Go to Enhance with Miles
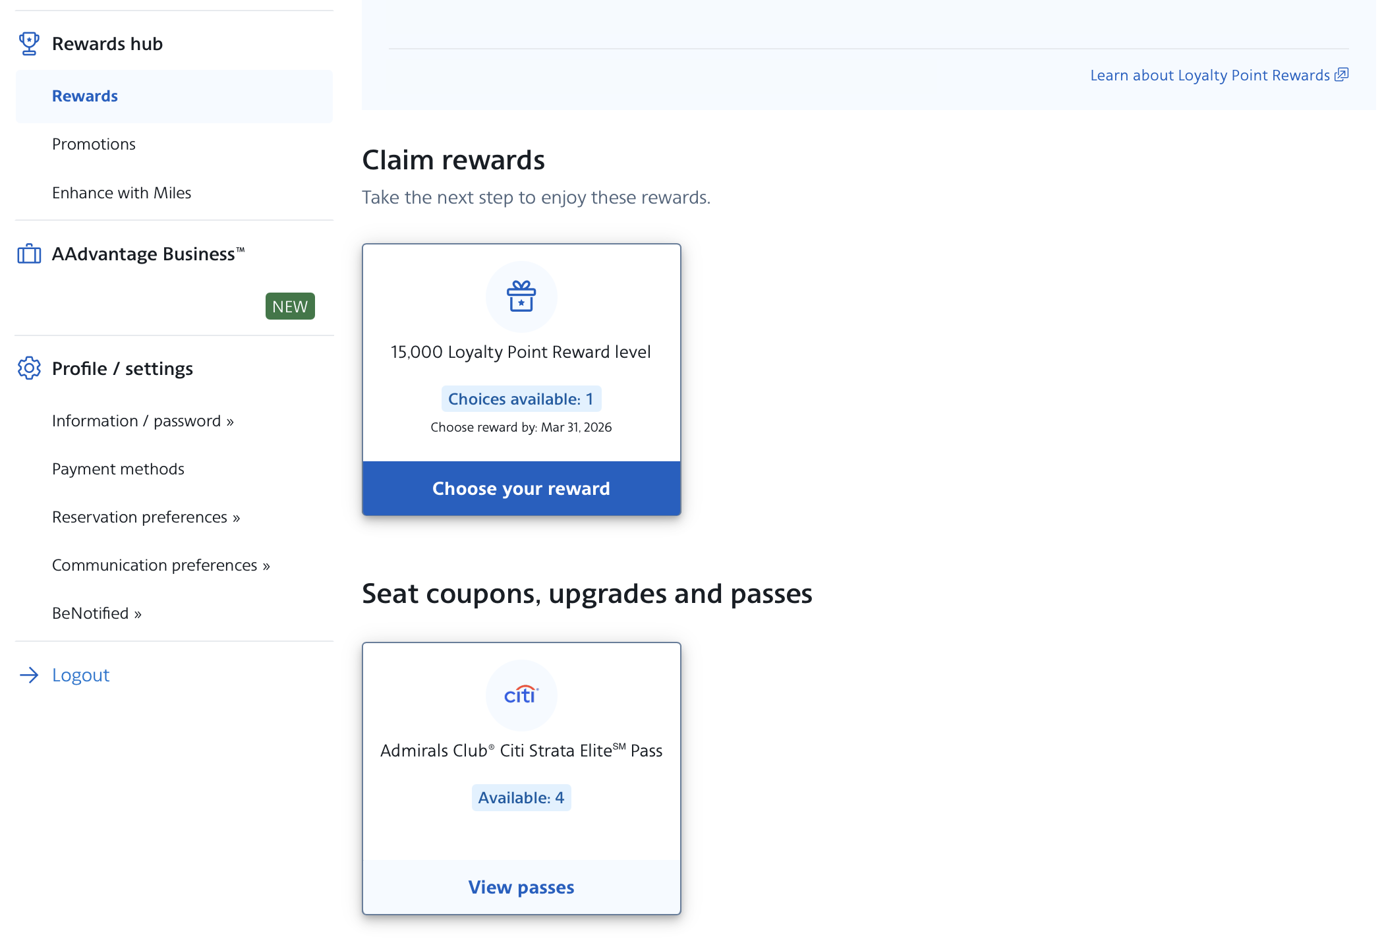The height and width of the screenshot is (941, 1384). pos(121,192)
